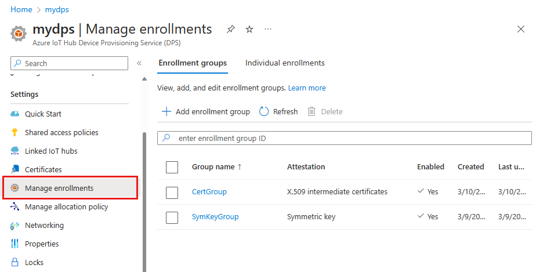Select the SymKeyGroup row checkbox

point(172,217)
